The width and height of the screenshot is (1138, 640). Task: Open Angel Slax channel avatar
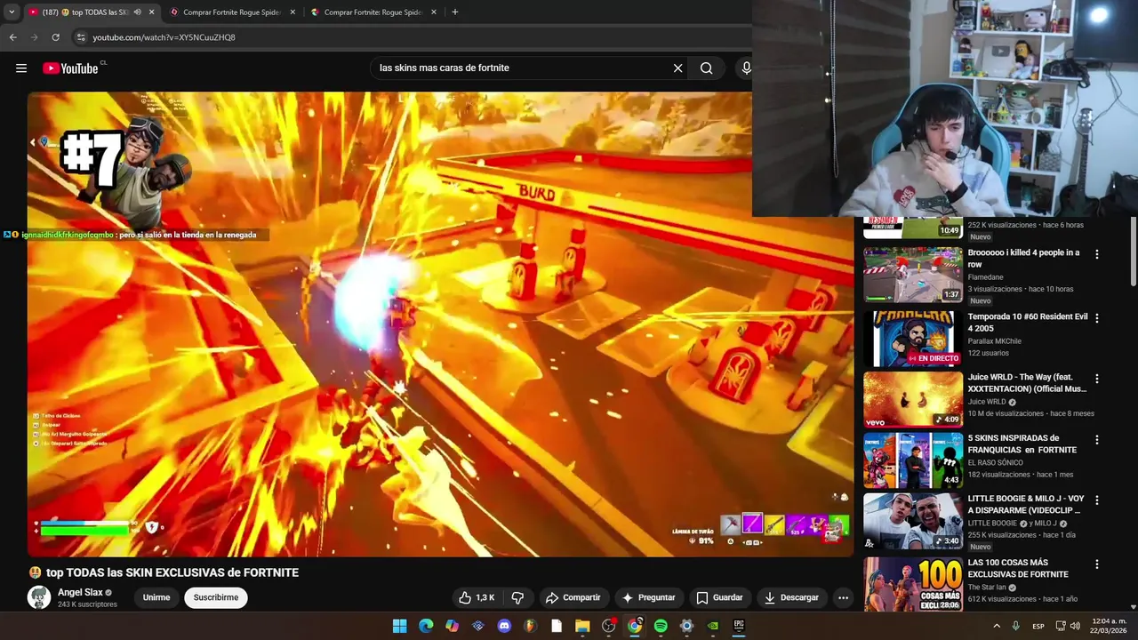39,597
